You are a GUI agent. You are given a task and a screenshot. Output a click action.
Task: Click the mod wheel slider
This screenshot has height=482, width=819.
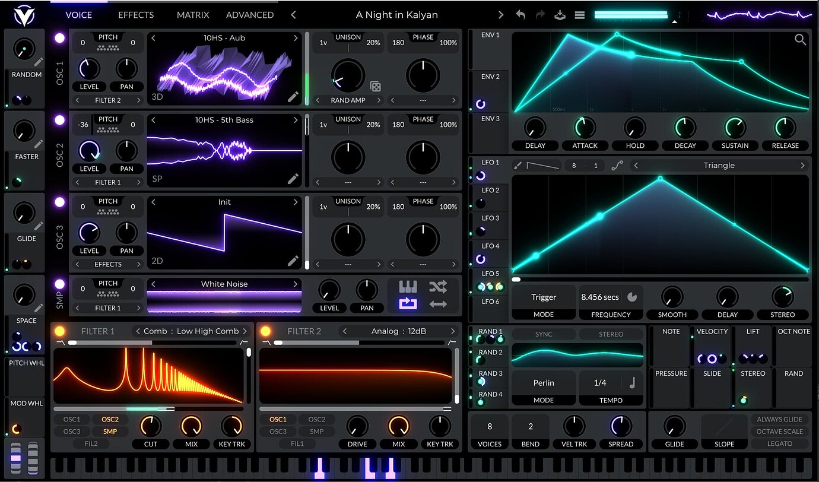[33, 458]
